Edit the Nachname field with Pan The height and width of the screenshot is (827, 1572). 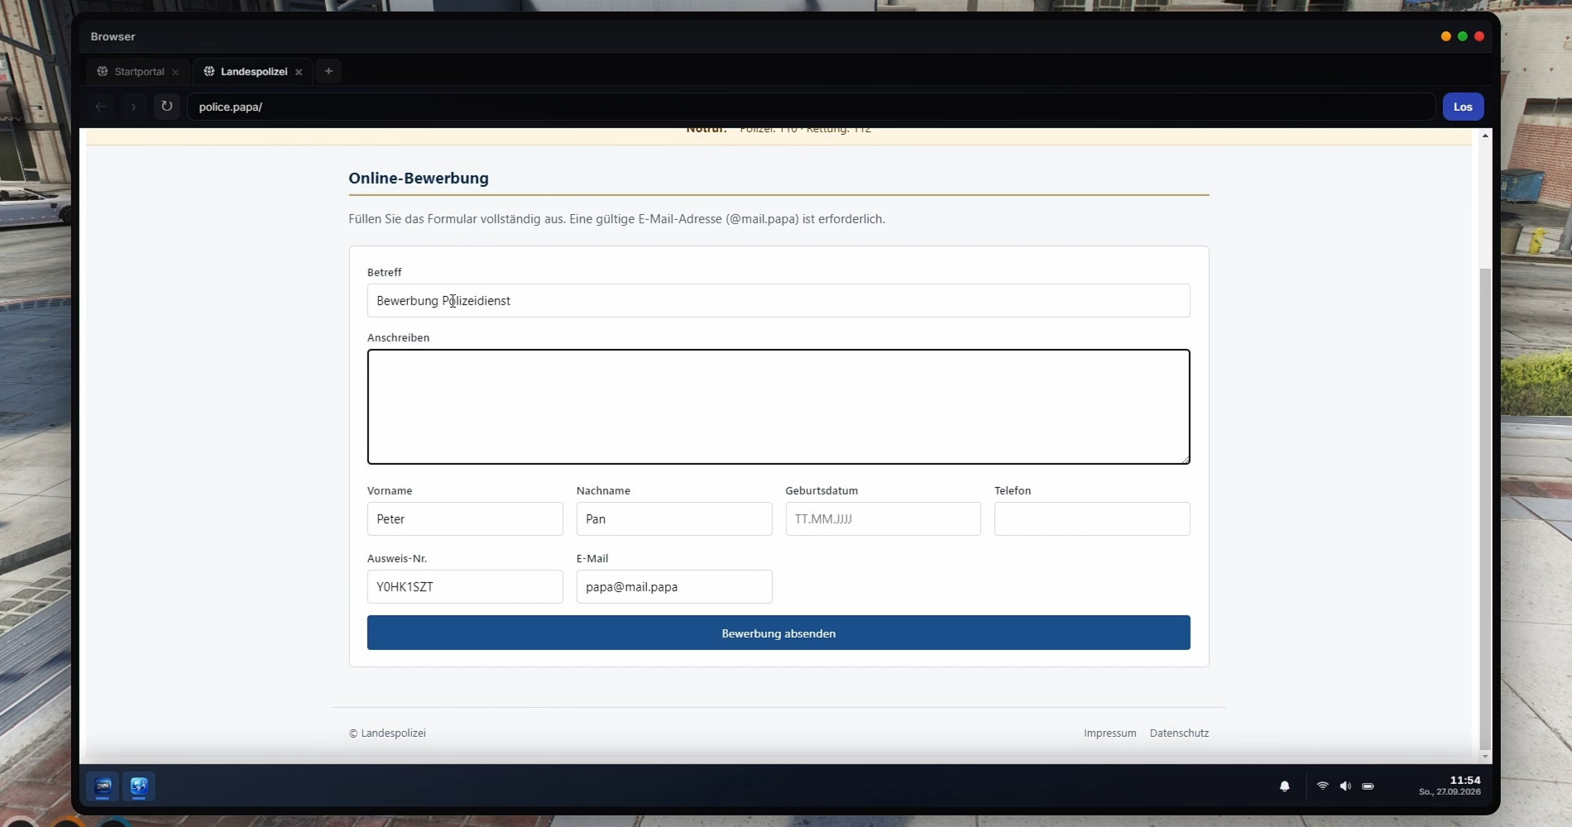click(x=674, y=519)
